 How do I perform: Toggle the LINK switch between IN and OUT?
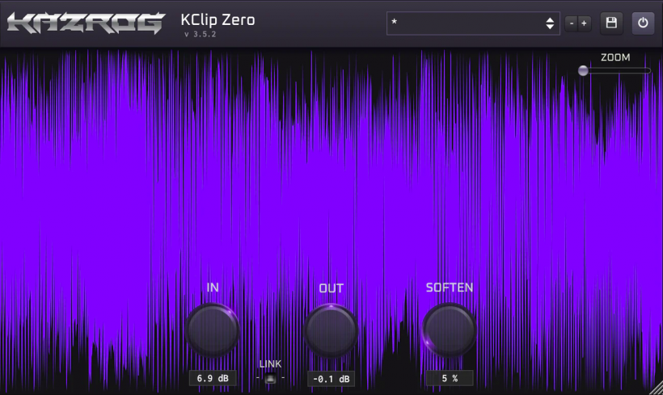(270, 378)
